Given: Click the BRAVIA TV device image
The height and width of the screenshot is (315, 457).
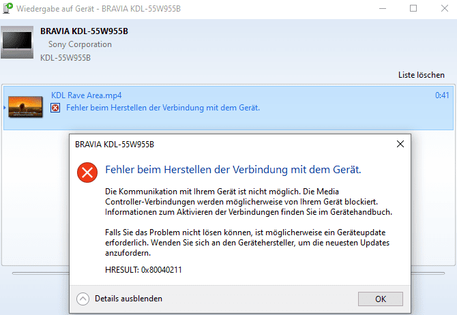Looking at the screenshot, I should coord(17,42).
